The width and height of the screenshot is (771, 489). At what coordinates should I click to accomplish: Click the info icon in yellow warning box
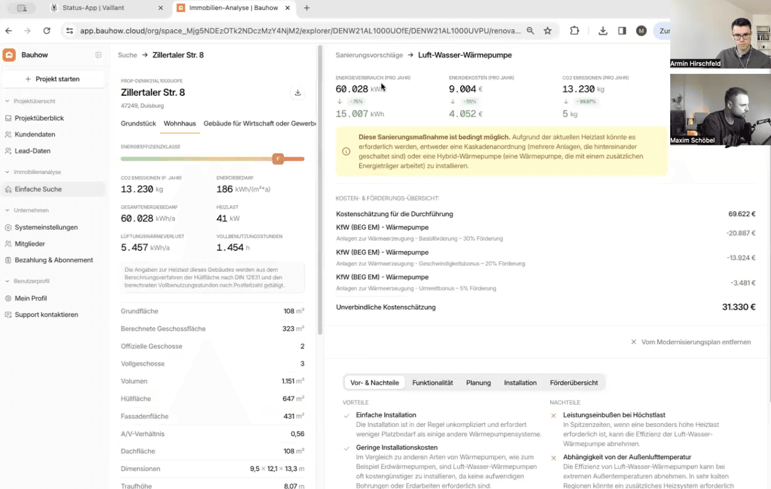(346, 151)
